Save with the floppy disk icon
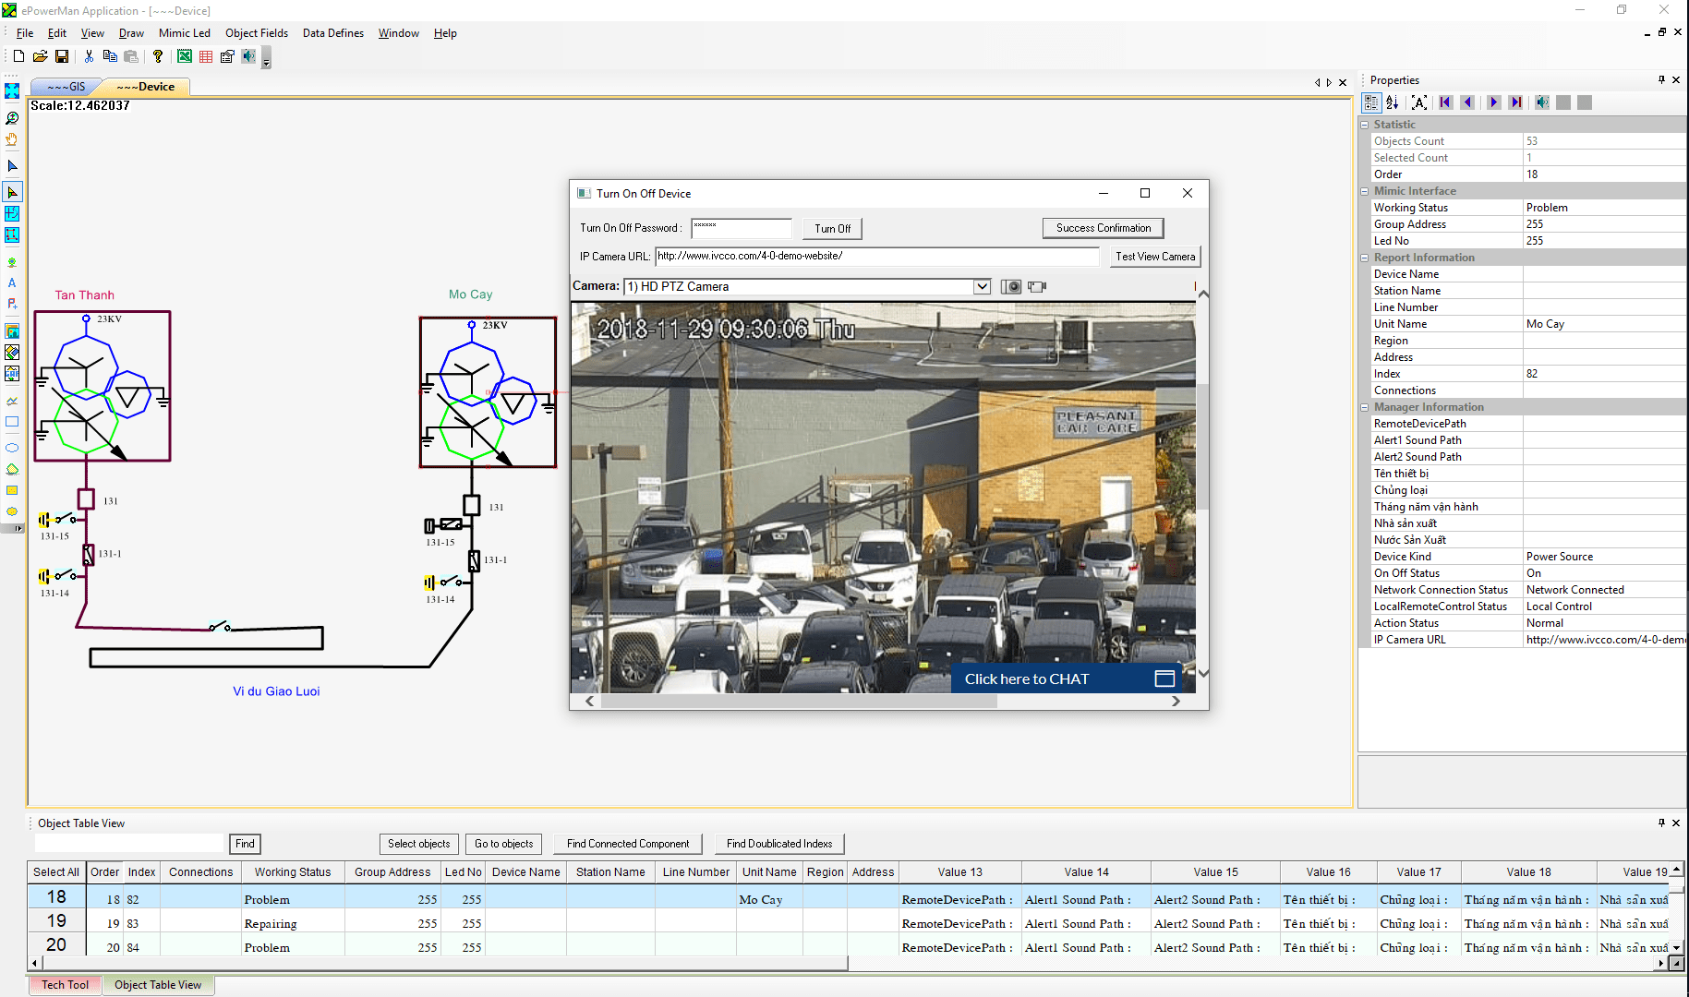The image size is (1689, 997). click(x=62, y=56)
